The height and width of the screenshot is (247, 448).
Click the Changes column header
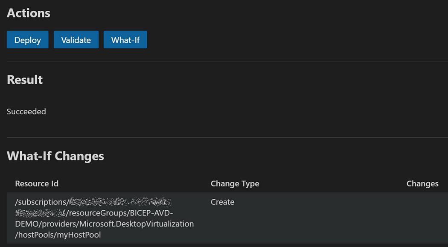(x=422, y=184)
